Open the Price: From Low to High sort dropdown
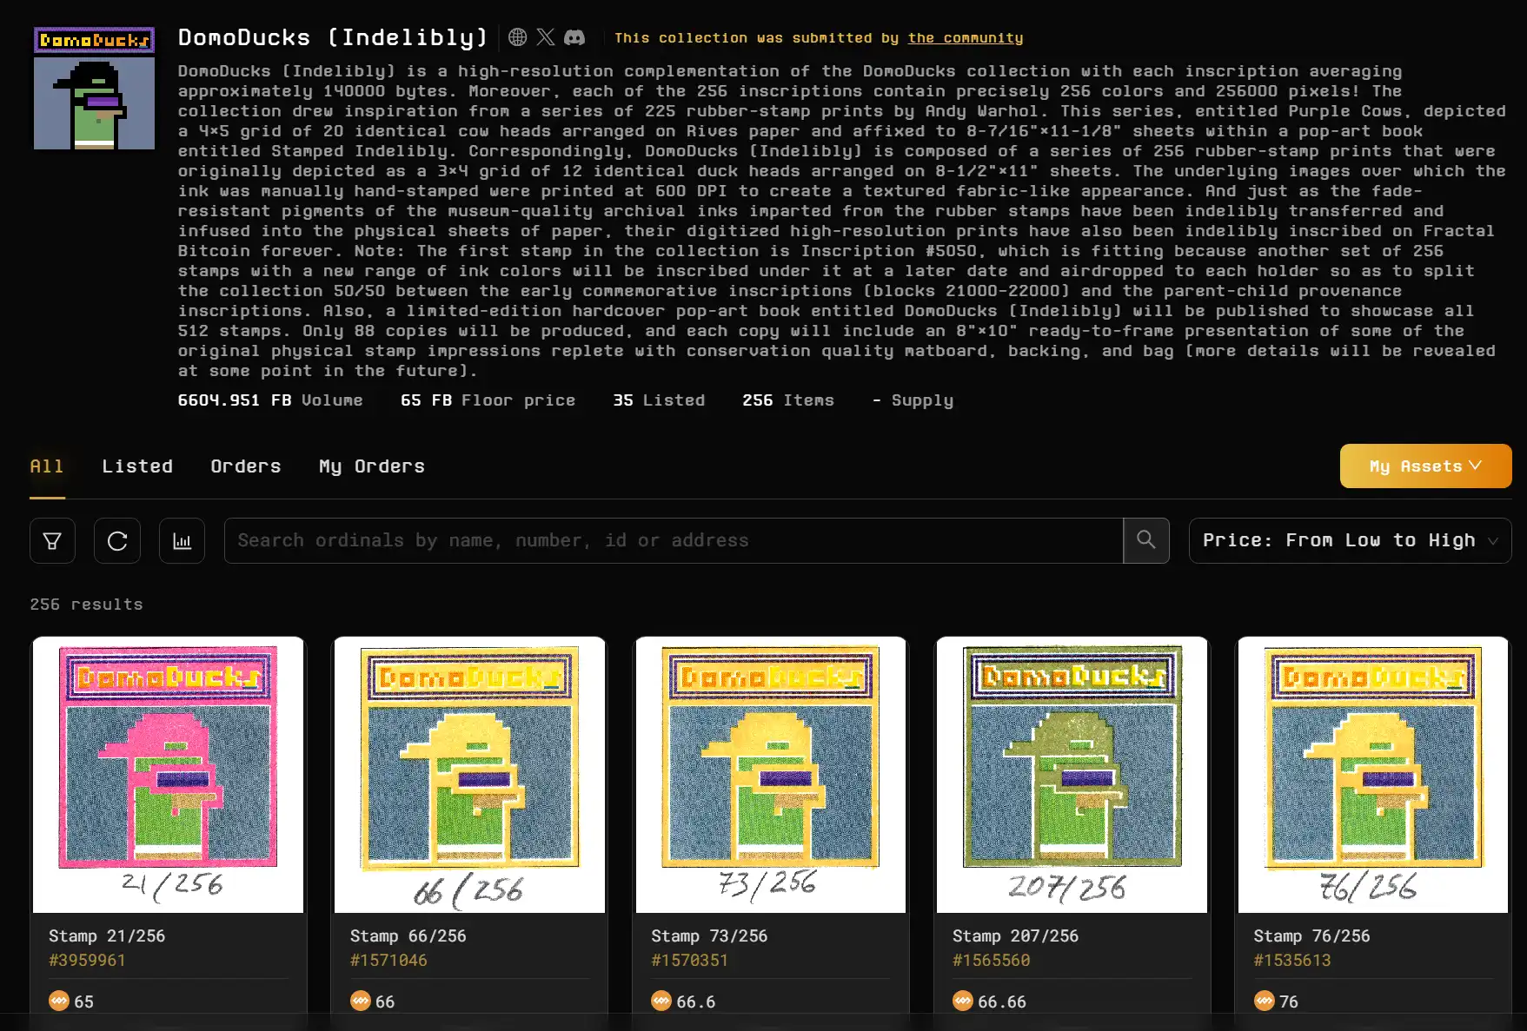Viewport: 1527px width, 1031px height. [1349, 540]
